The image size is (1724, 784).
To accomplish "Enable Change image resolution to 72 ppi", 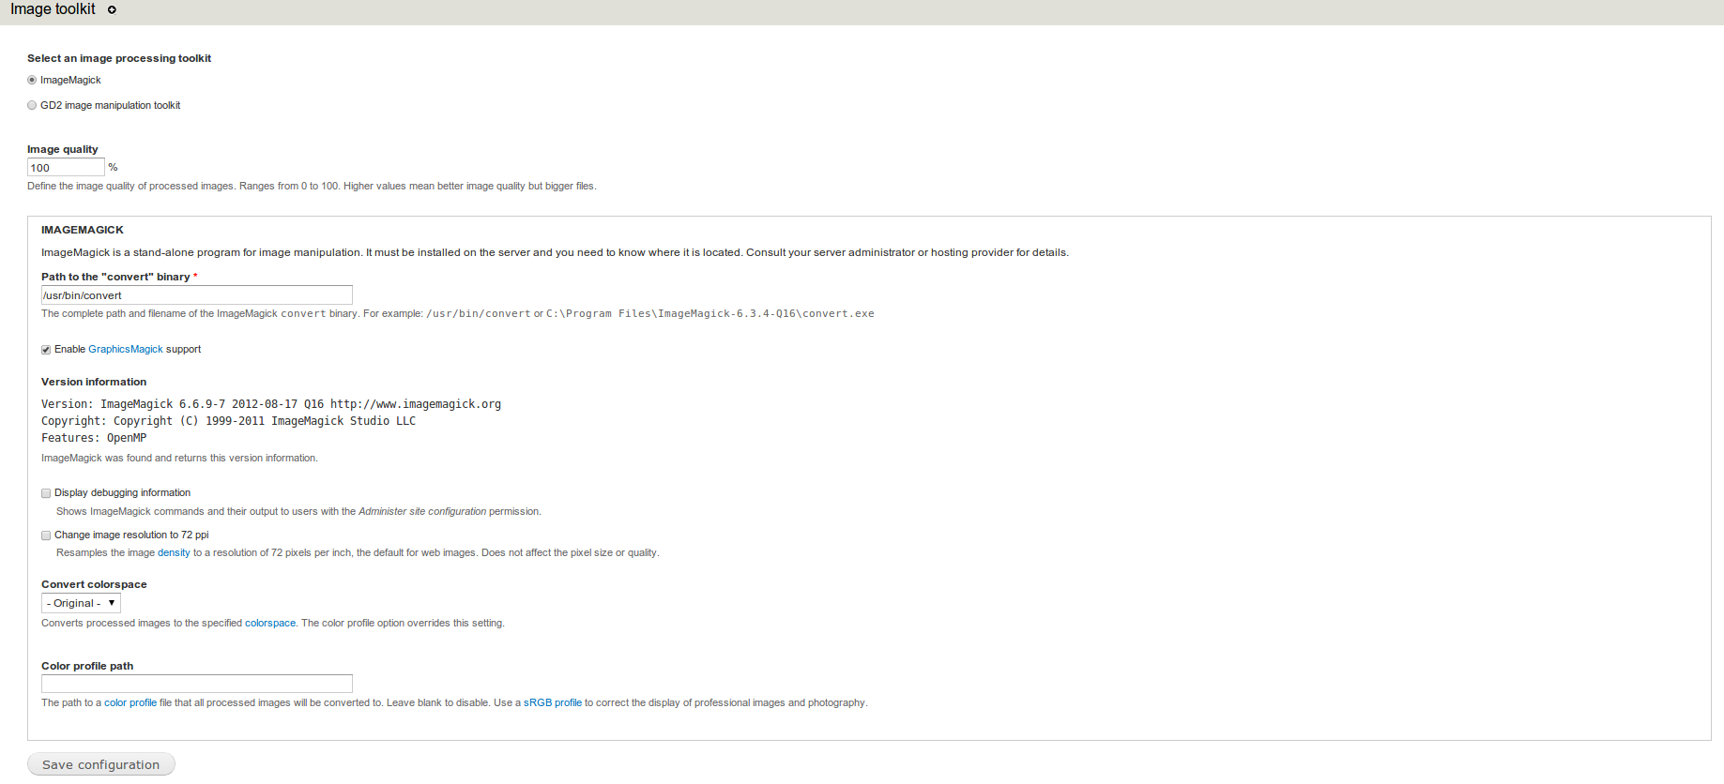I will (x=46, y=535).
